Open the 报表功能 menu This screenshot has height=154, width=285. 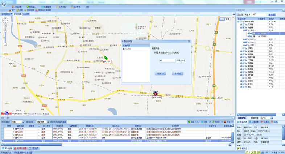pyautogui.click(x=62, y=7)
